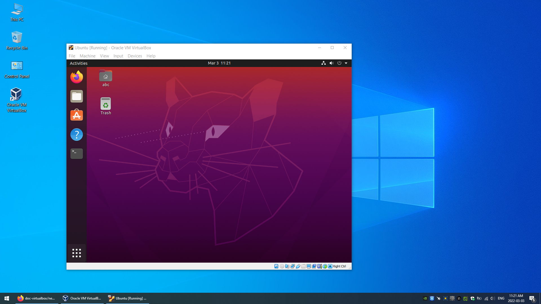This screenshot has width=541, height=304.
Task: Click the Firefox browser icon in dock
Action: 77,77
